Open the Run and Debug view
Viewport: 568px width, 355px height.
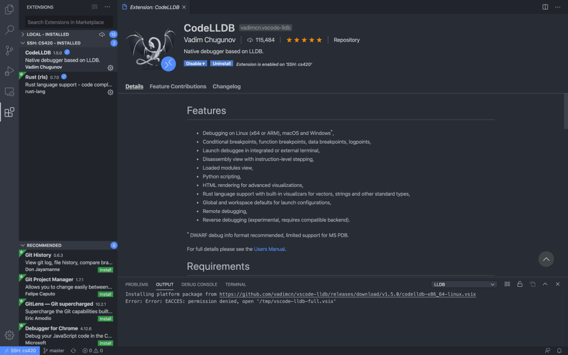click(8, 70)
